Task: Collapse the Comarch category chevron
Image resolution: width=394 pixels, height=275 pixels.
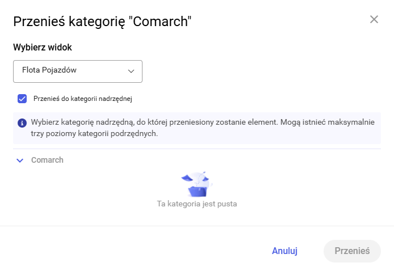Action: (20, 160)
